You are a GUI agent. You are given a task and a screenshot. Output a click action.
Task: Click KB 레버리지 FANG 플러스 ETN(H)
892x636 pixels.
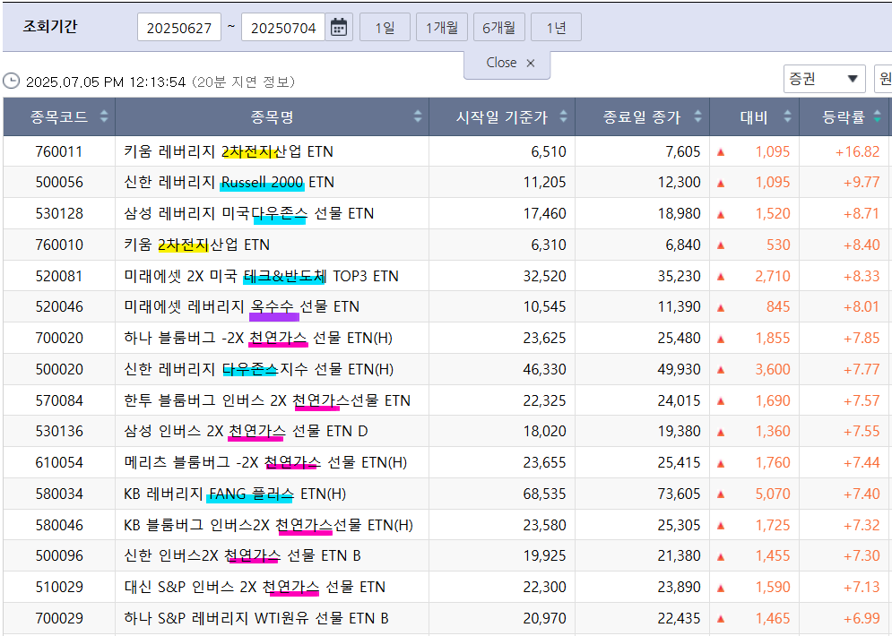[235, 494]
